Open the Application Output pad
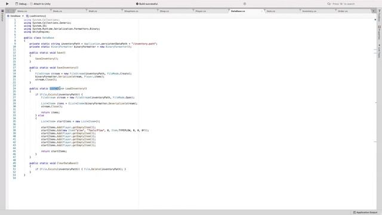This screenshot has width=382, height=215. tap(365, 213)
